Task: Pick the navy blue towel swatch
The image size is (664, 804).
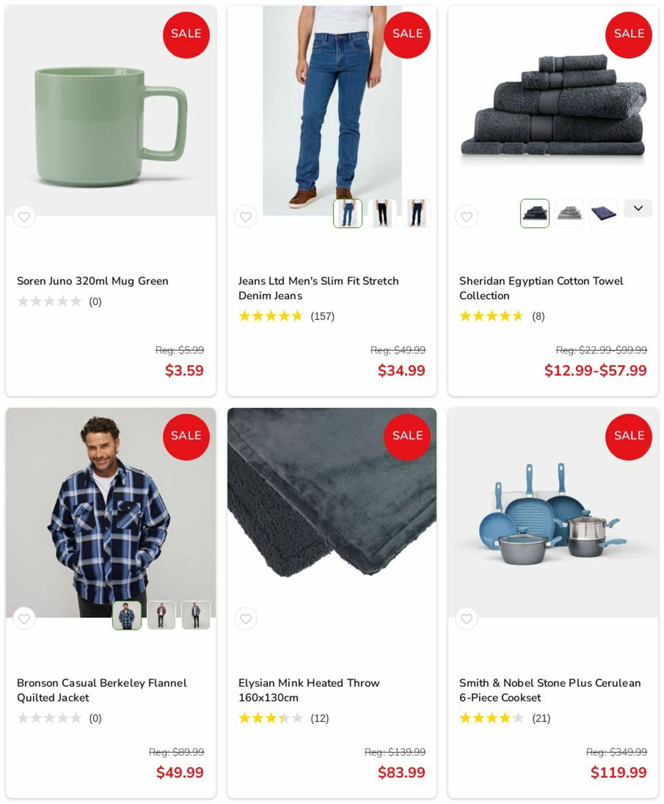Action: (603, 213)
